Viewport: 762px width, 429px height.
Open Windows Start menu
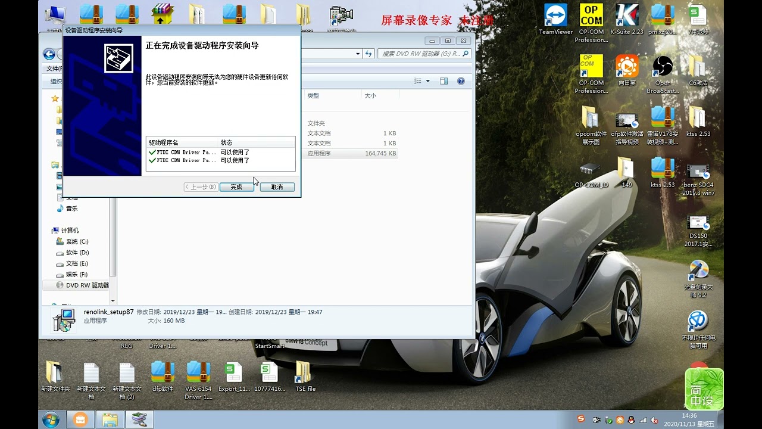click(51, 419)
